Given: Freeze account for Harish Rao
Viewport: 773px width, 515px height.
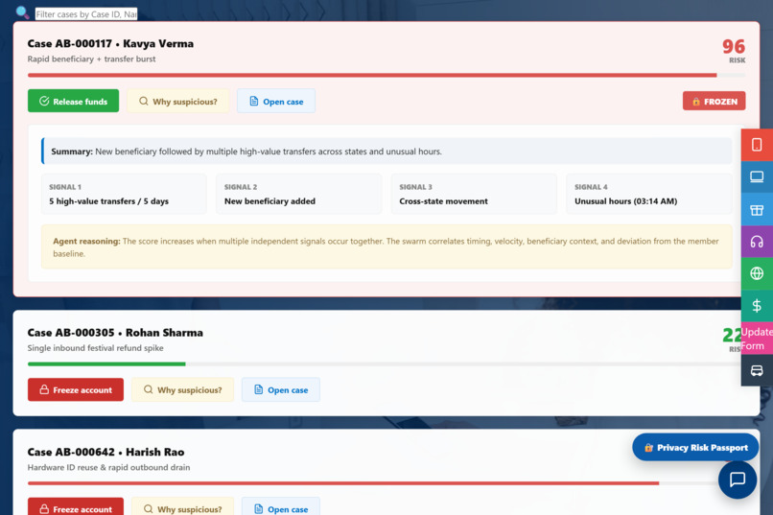Looking at the screenshot, I should point(76,507).
